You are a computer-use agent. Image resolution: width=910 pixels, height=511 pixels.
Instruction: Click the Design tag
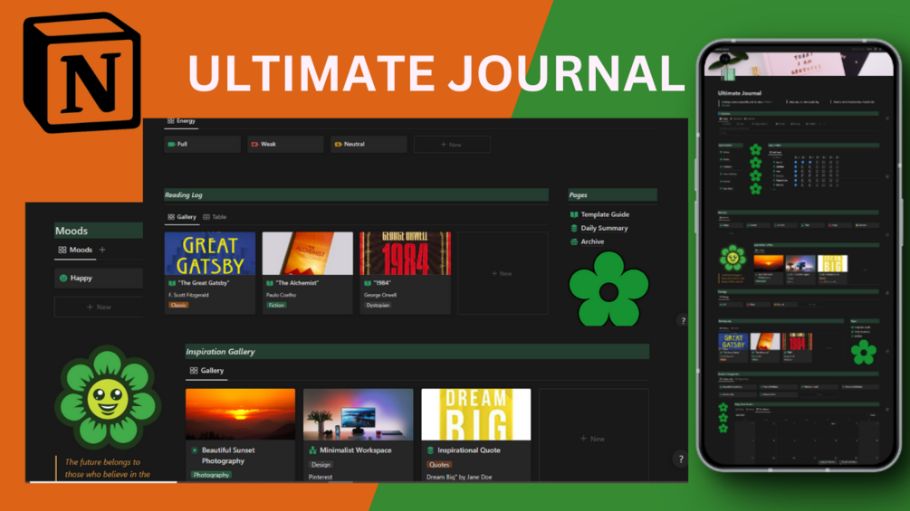click(x=321, y=465)
